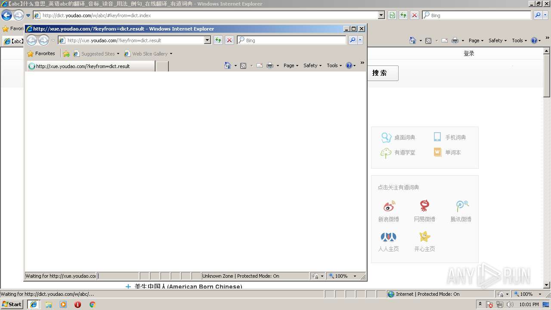The height and width of the screenshot is (310, 551).
Task: Open 有道学堂 link
Action: 398,152
